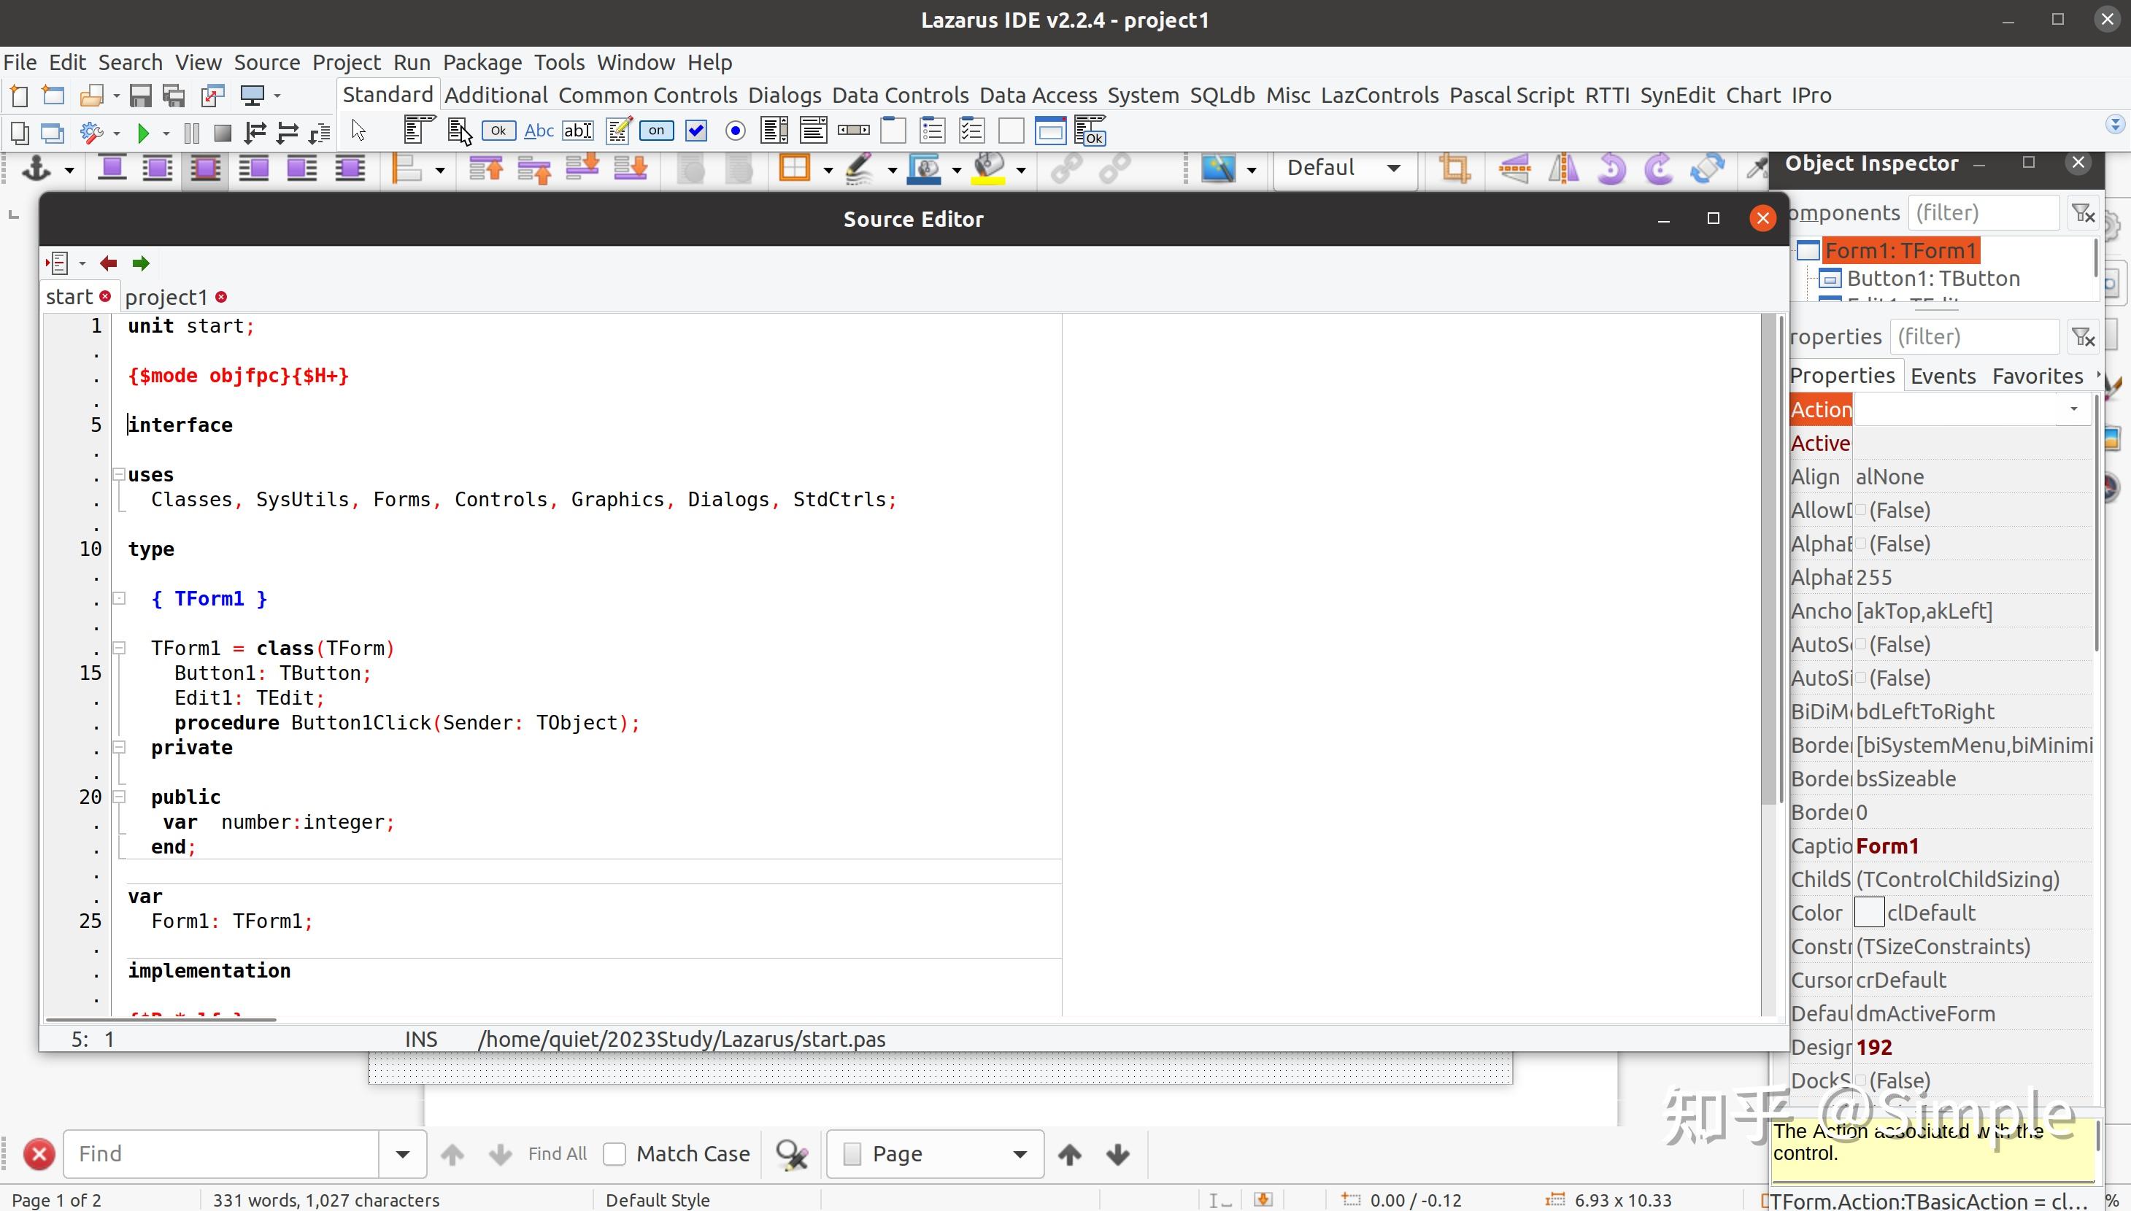Screen dimensions: 2131x1211
Task: Switch to Events tab in Object Inspector
Action: [x=1943, y=374]
